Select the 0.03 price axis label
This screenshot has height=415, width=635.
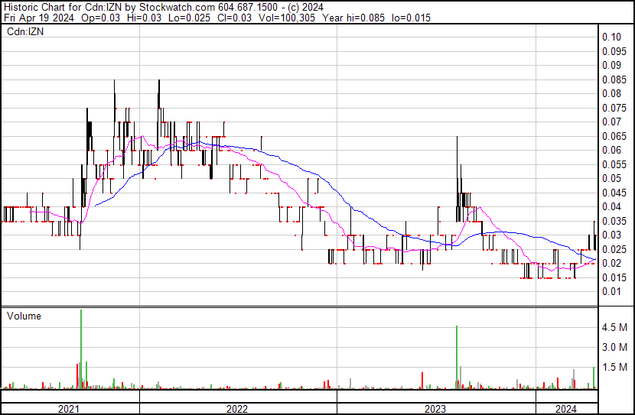tap(611, 235)
